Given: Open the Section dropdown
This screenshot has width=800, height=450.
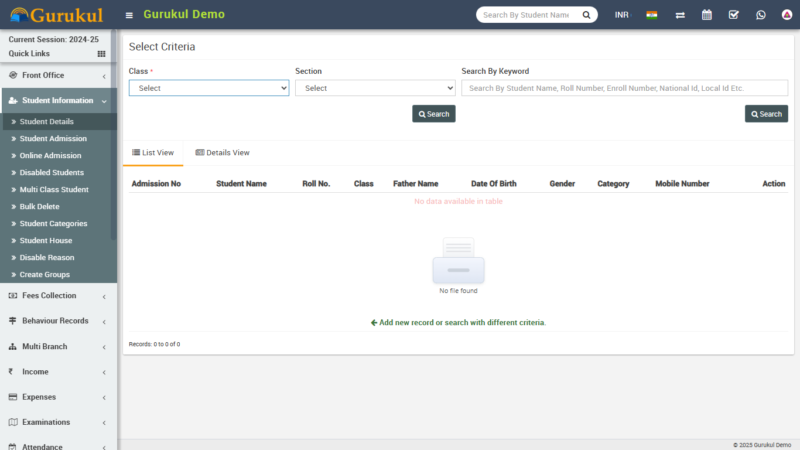Looking at the screenshot, I should click(375, 88).
